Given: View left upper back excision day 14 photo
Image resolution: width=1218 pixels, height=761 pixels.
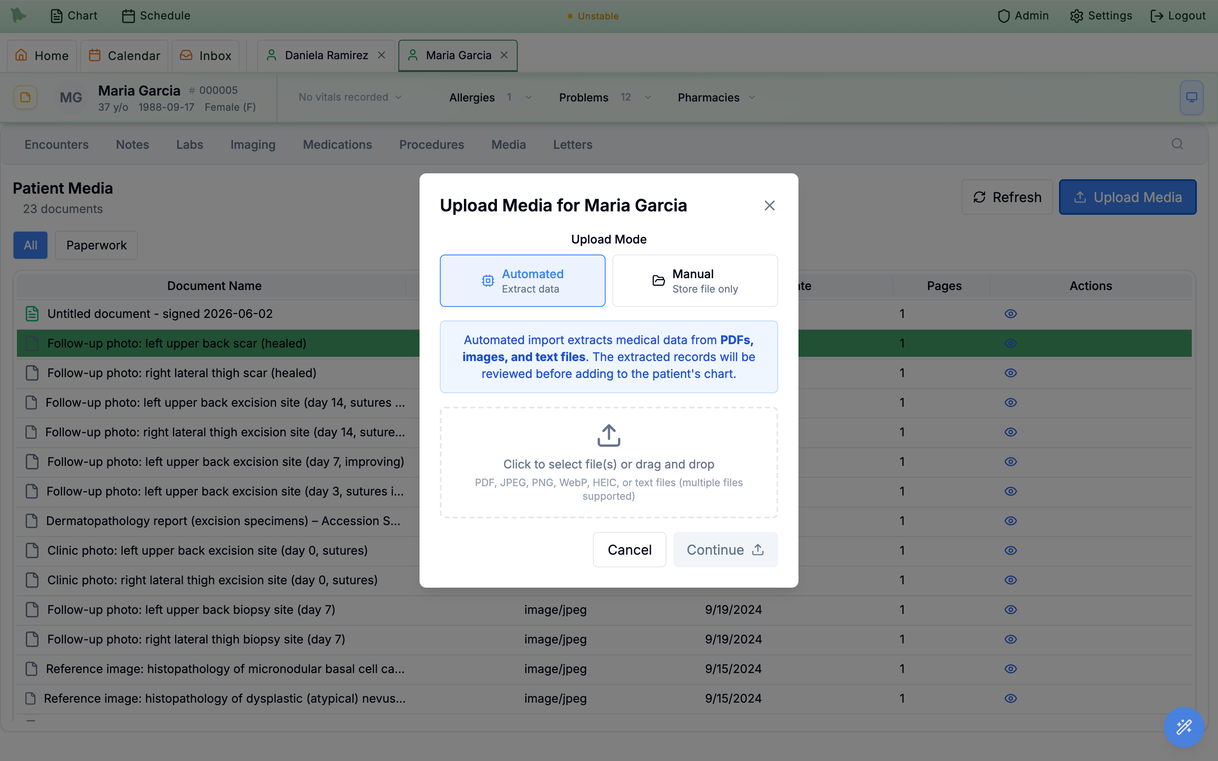Looking at the screenshot, I should [1011, 402].
